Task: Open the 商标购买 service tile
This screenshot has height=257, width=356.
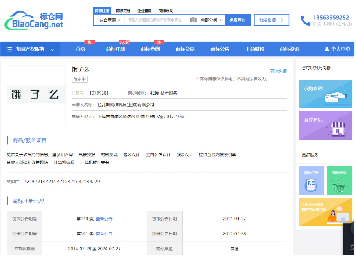Action: (339, 181)
